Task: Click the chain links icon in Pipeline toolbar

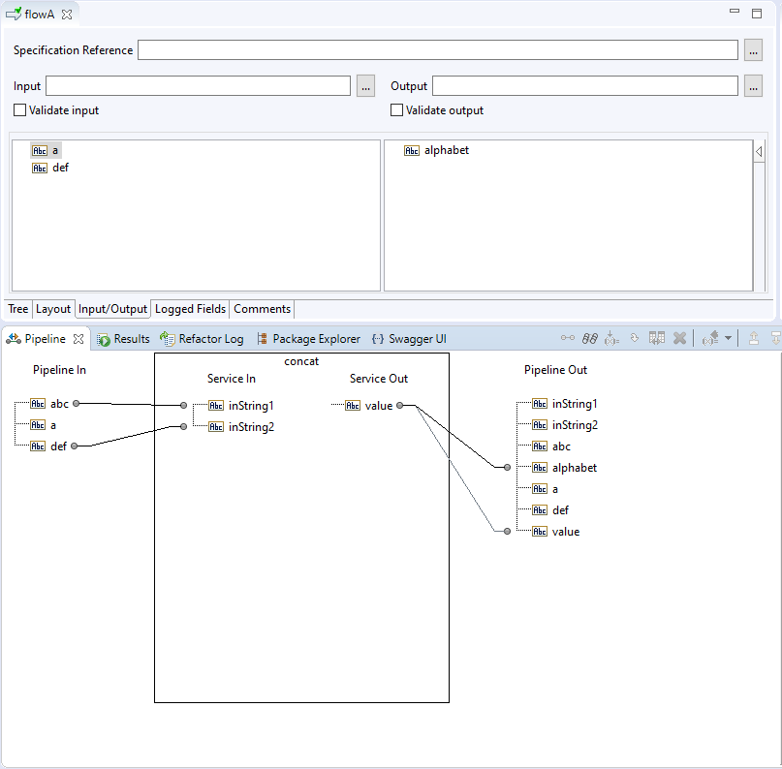Action: coord(589,339)
